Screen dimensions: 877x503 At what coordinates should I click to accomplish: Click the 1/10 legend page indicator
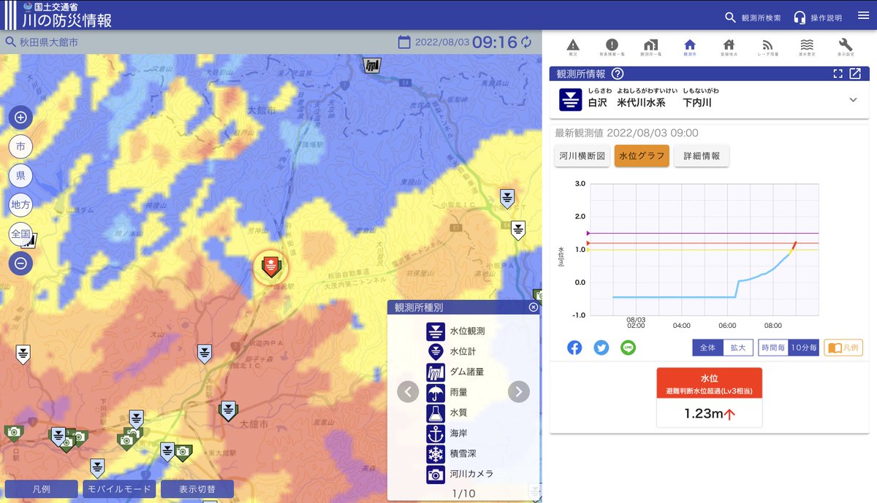point(463,494)
